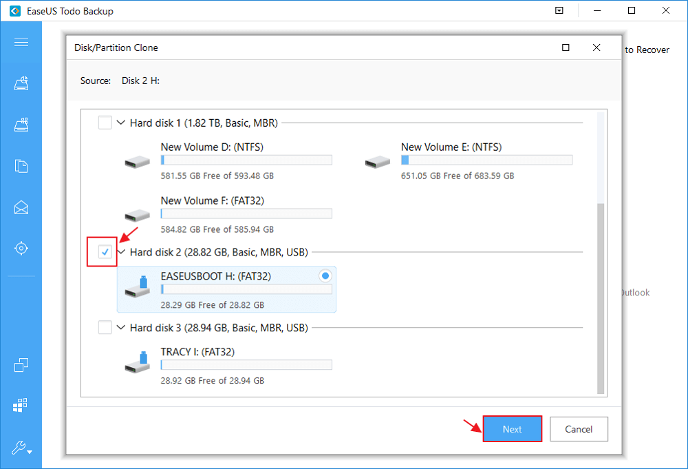The width and height of the screenshot is (688, 469).
Task: Open the sidebar hamburger menu
Action: point(21,42)
